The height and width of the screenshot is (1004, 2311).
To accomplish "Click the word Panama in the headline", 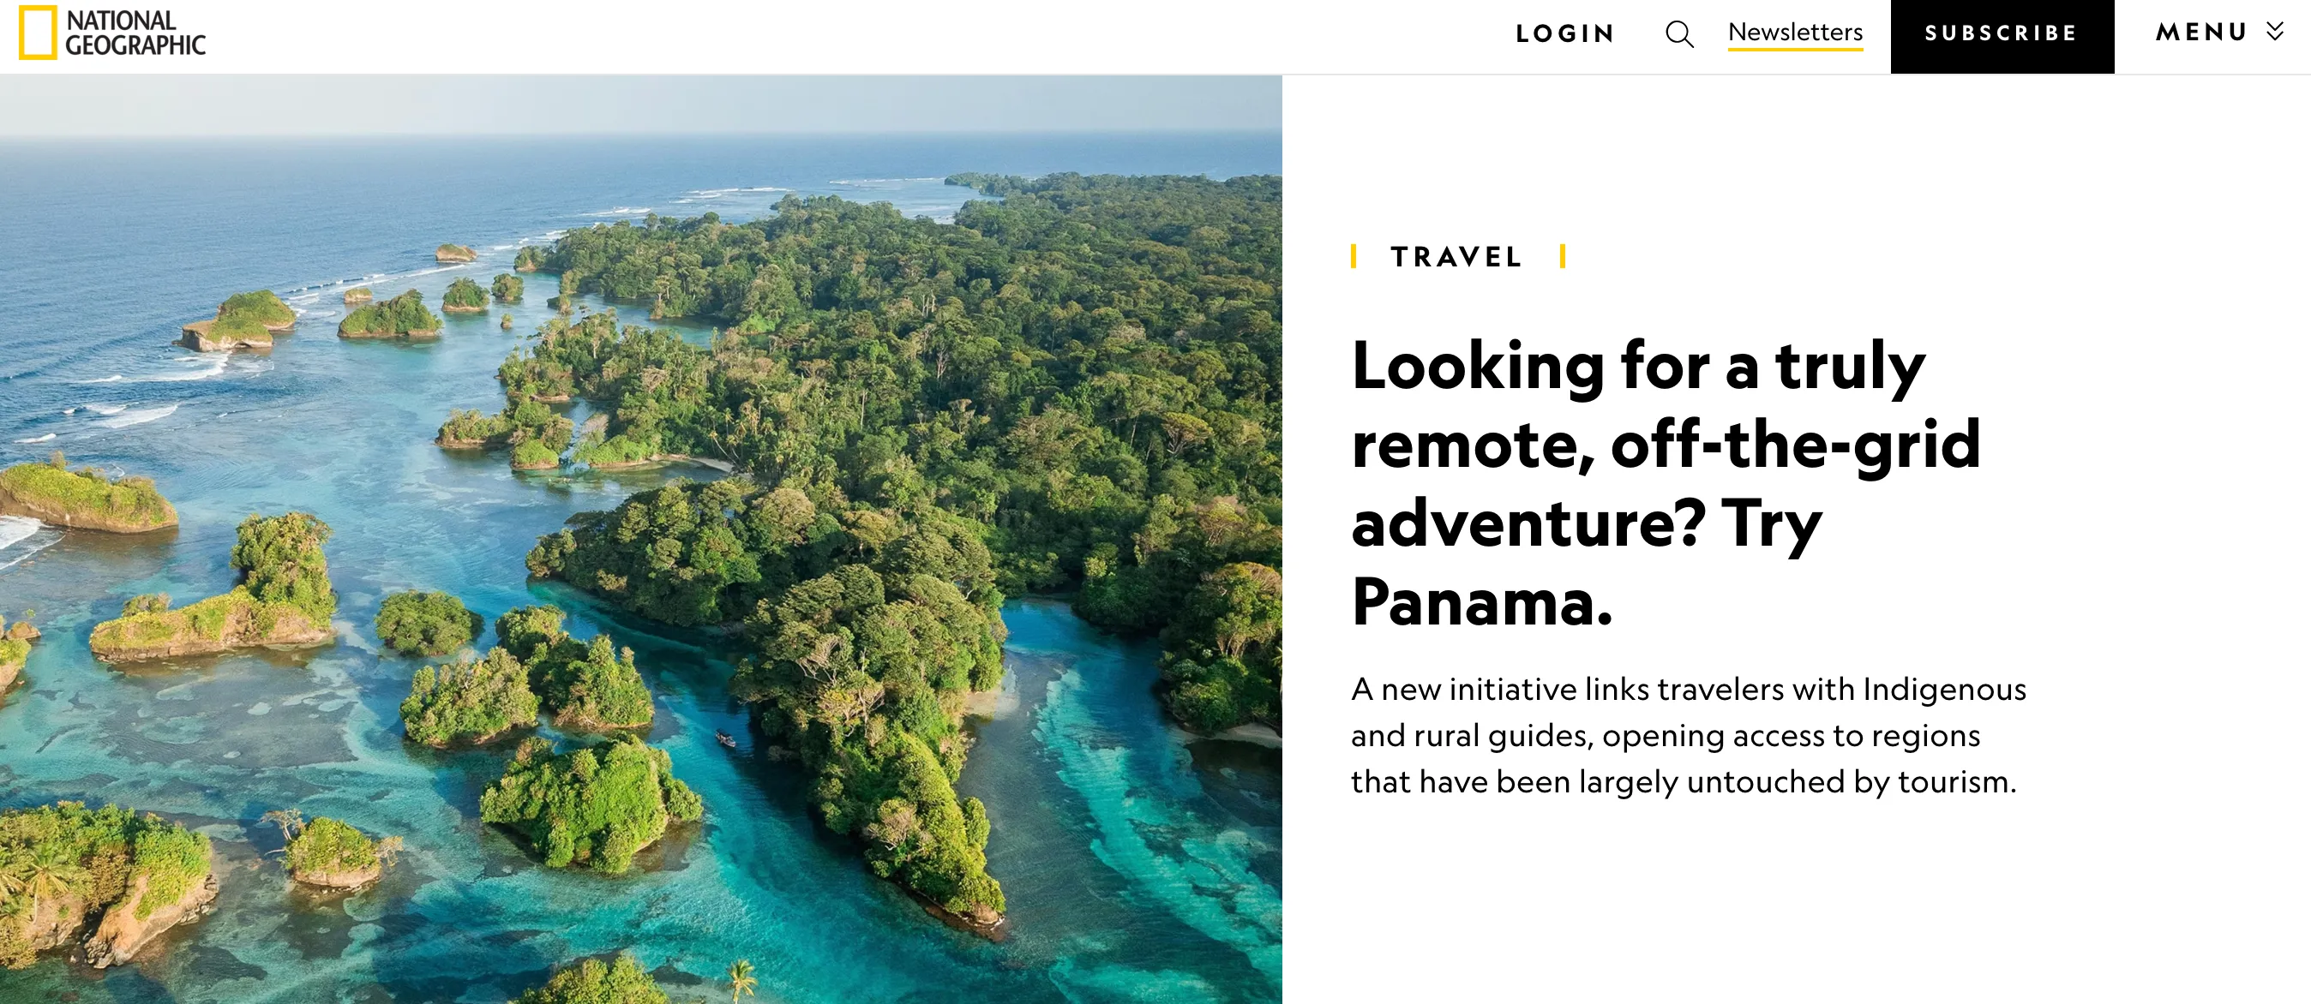I will coord(1481,602).
